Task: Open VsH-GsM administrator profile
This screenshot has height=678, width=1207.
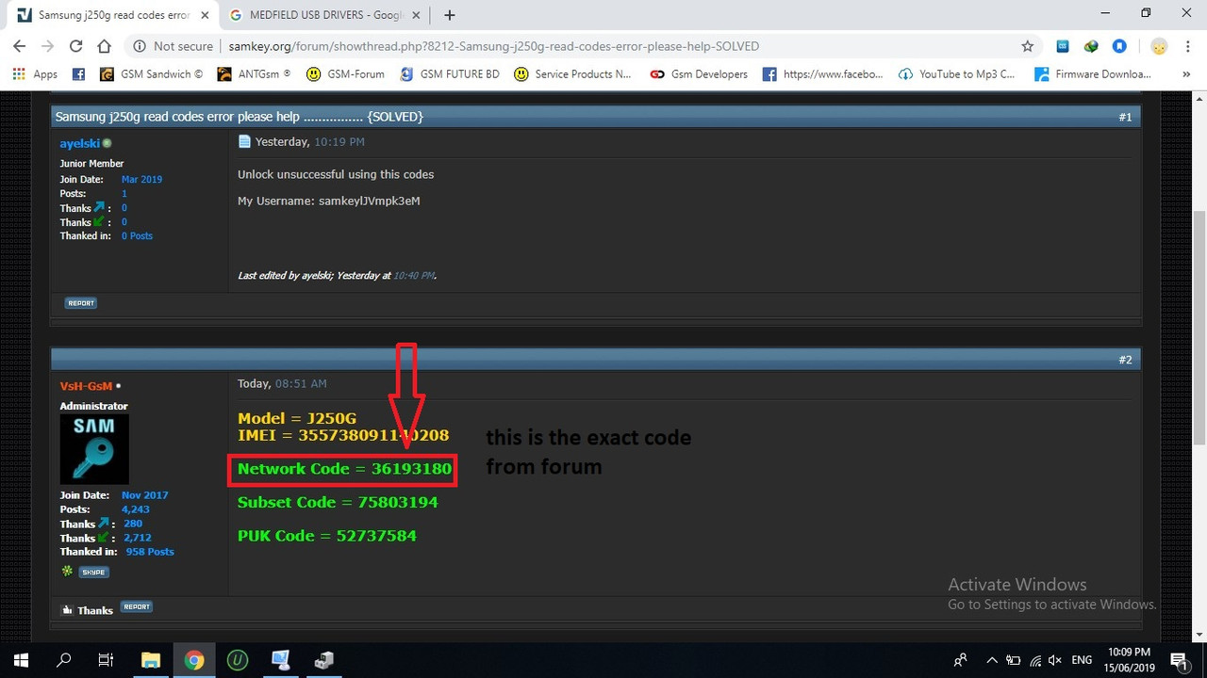Action: (86, 386)
